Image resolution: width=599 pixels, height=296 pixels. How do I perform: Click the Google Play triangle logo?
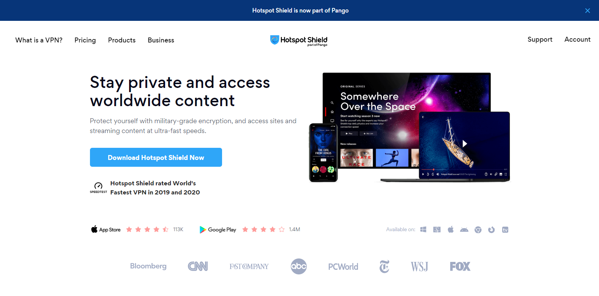203,230
